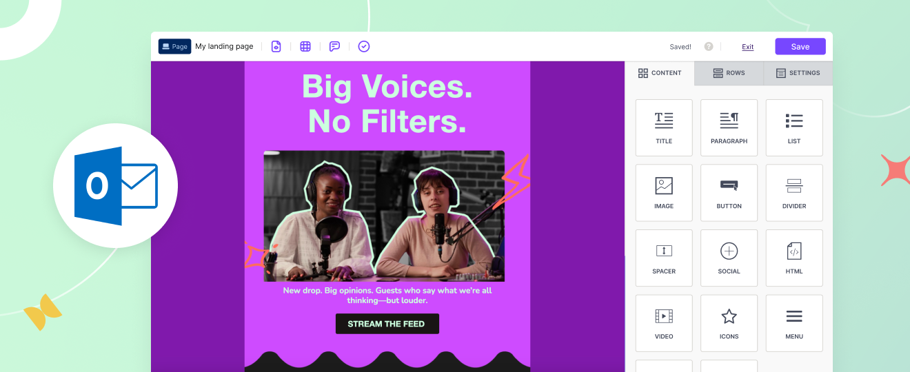Select the podcast hosts image
Image resolution: width=910 pixels, height=372 pixels.
(384, 216)
